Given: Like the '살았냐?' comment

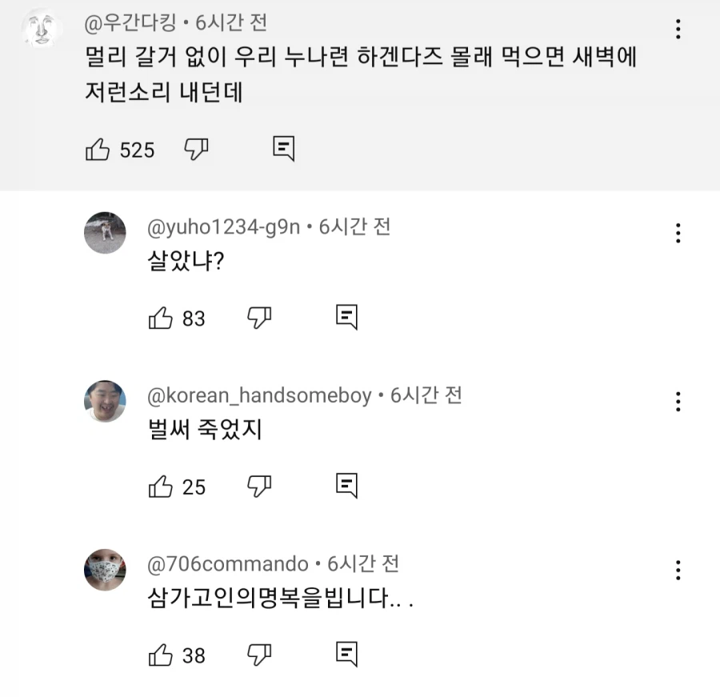Looking at the screenshot, I should tap(162, 317).
